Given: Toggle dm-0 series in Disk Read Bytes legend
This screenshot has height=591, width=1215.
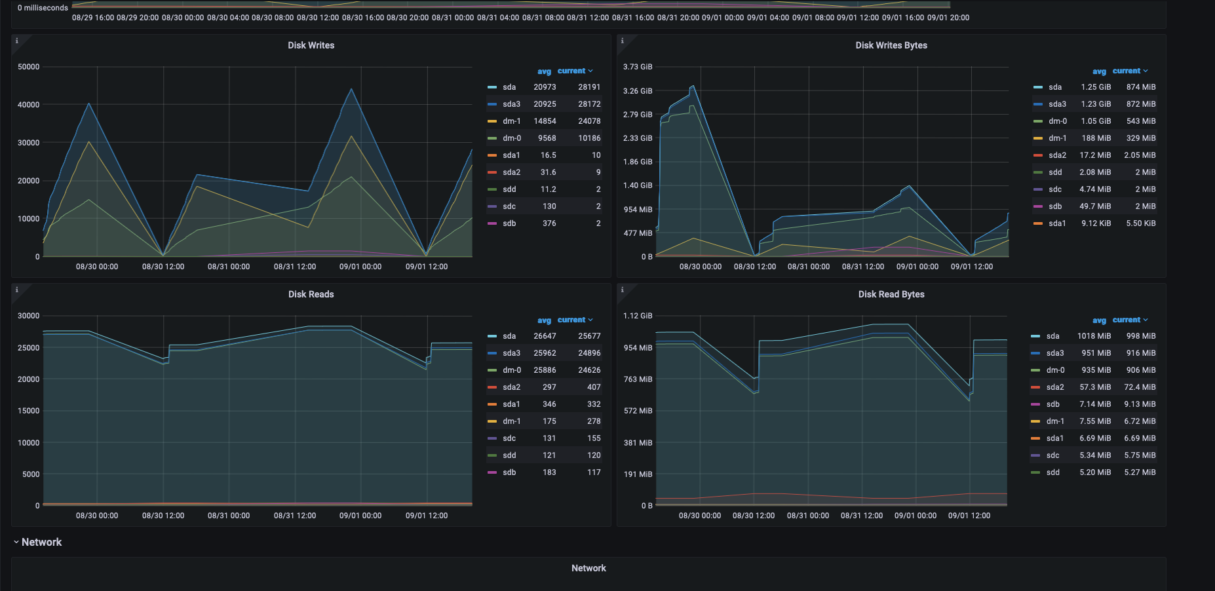Looking at the screenshot, I should (x=1055, y=370).
